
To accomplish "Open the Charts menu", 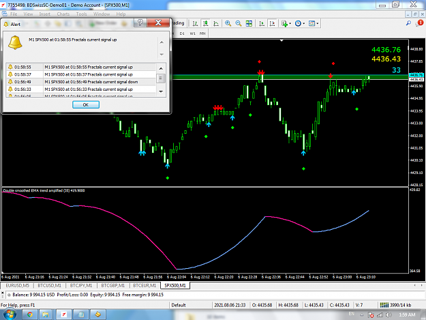I will (x=63, y=14).
